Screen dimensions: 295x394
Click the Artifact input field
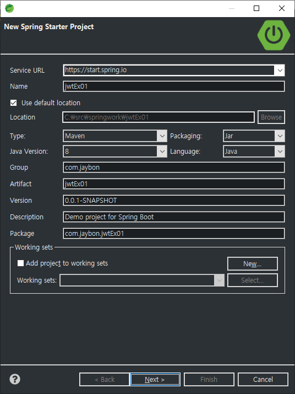click(x=174, y=184)
